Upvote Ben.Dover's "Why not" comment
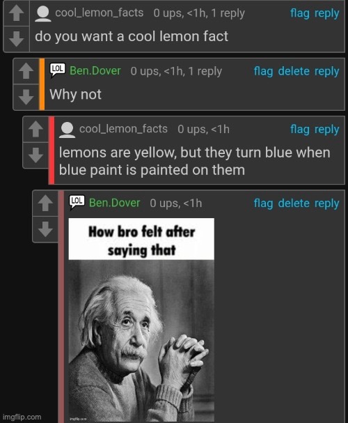 click(26, 71)
